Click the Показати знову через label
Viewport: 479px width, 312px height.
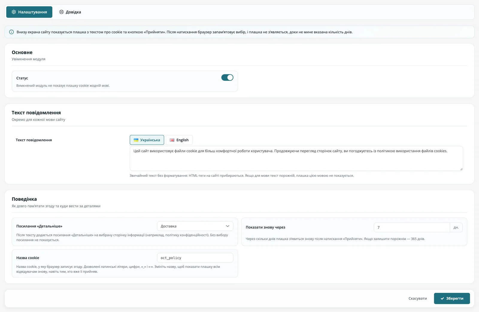pos(266,227)
